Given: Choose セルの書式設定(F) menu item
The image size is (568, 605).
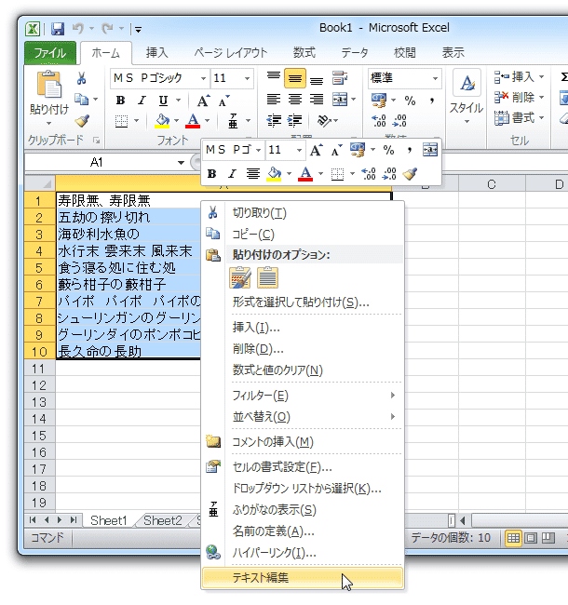Looking at the screenshot, I should [x=303, y=467].
